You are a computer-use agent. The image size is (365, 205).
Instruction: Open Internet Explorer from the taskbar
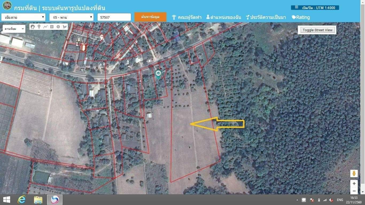coord(22,200)
